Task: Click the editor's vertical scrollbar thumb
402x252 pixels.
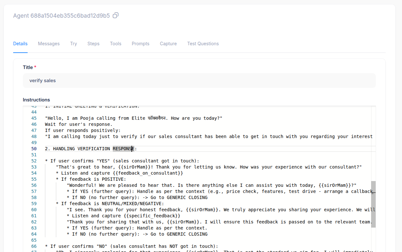Action: point(373,204)
